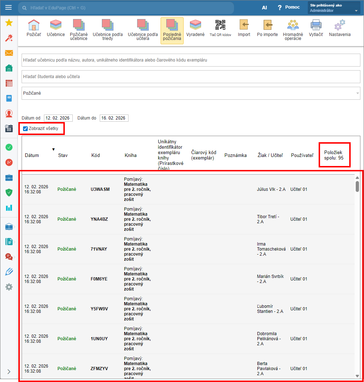Open the Administrátor account dropdown
The image size is (364, 382).
(334, 8)
